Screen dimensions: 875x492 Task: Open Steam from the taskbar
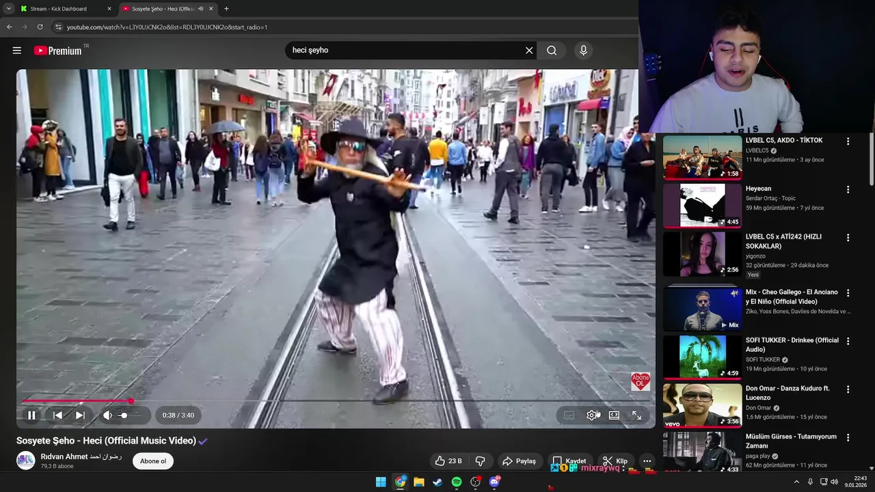click(x=437, y=482)
